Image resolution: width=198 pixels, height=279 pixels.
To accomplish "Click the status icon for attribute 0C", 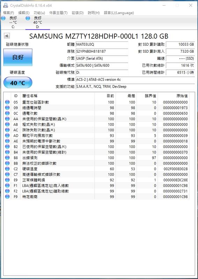I will pos(7,113).
